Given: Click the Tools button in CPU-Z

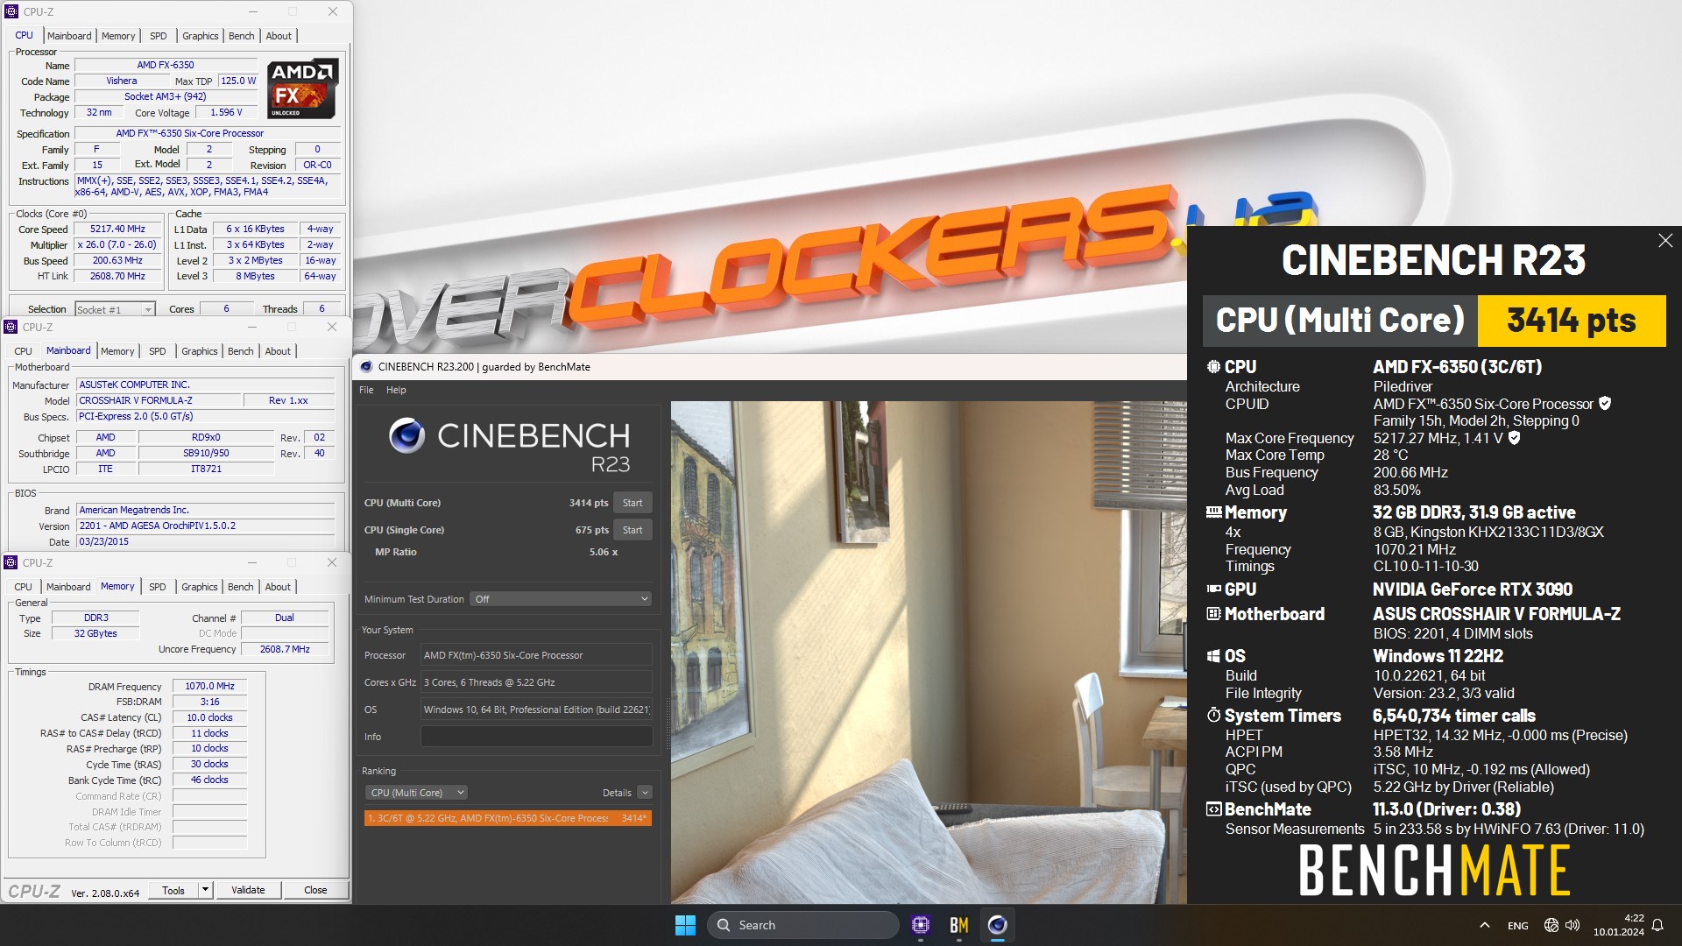Looking at the screenshot, I should coord(173,890).
